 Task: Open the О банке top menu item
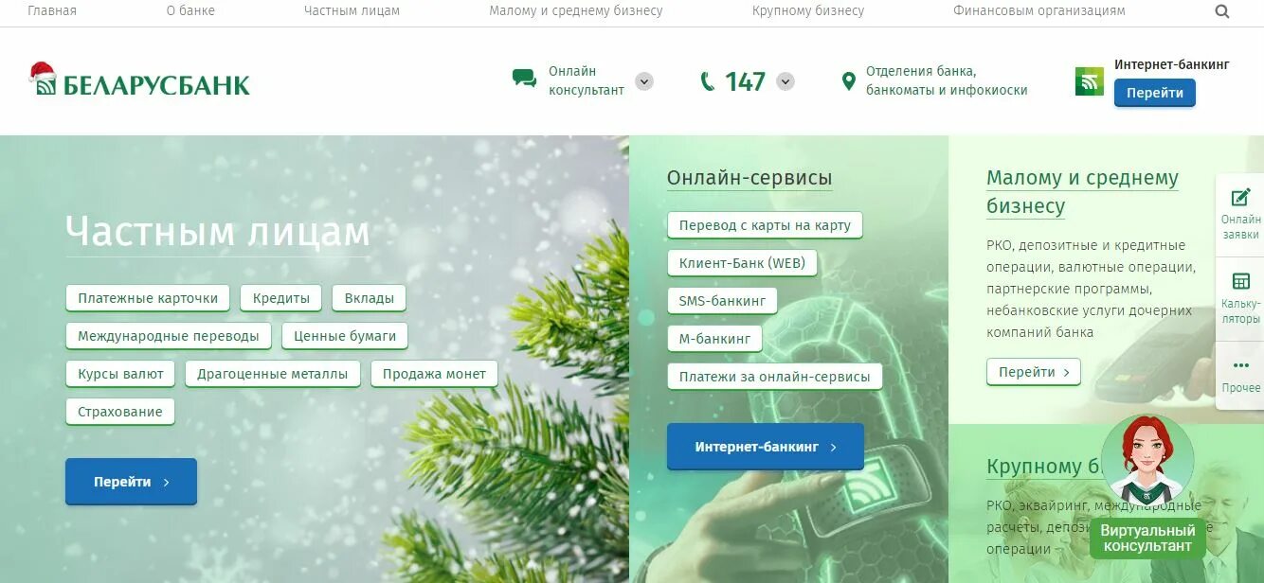[190, 10]
